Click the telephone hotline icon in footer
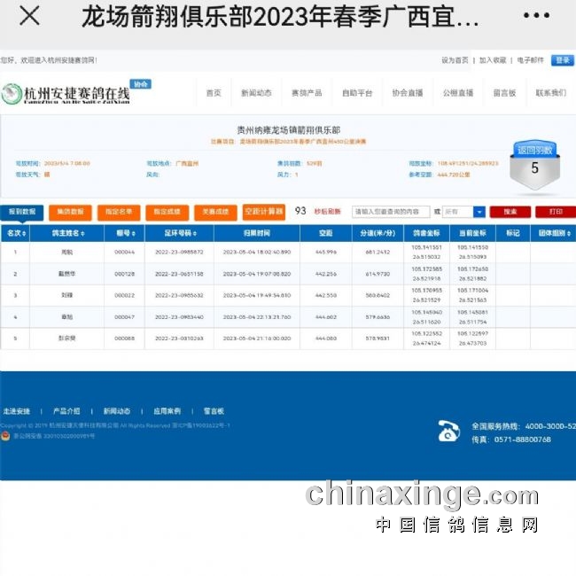The width and height of the screenshot is (576, 576). click(449, 431)
